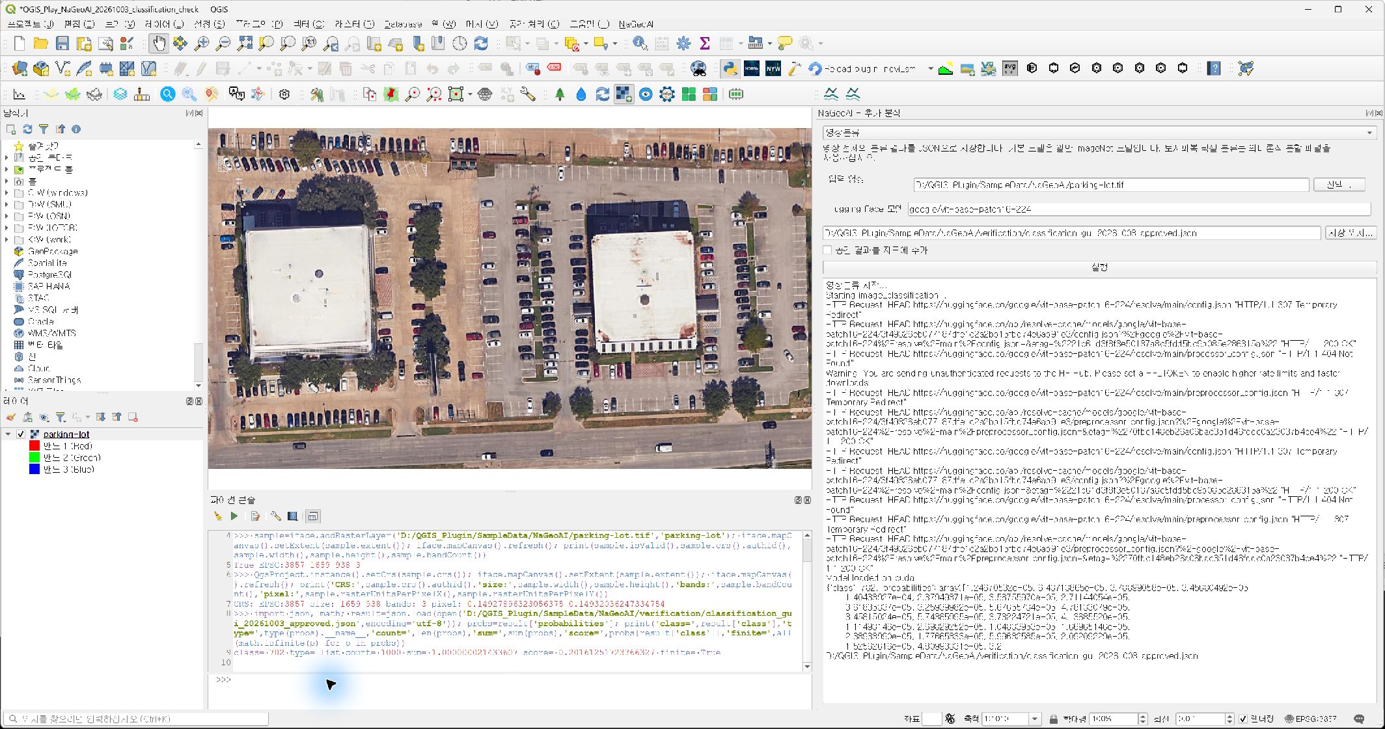
Task: Open layer styling brush icon in Layers panel
Action: click(x=10, y=418)
